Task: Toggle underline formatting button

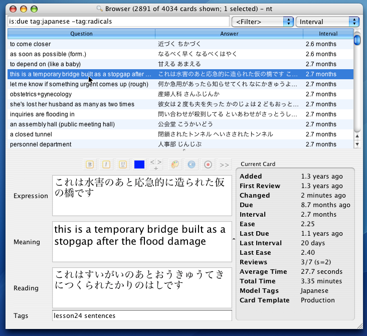Action: tap(123, 164)
